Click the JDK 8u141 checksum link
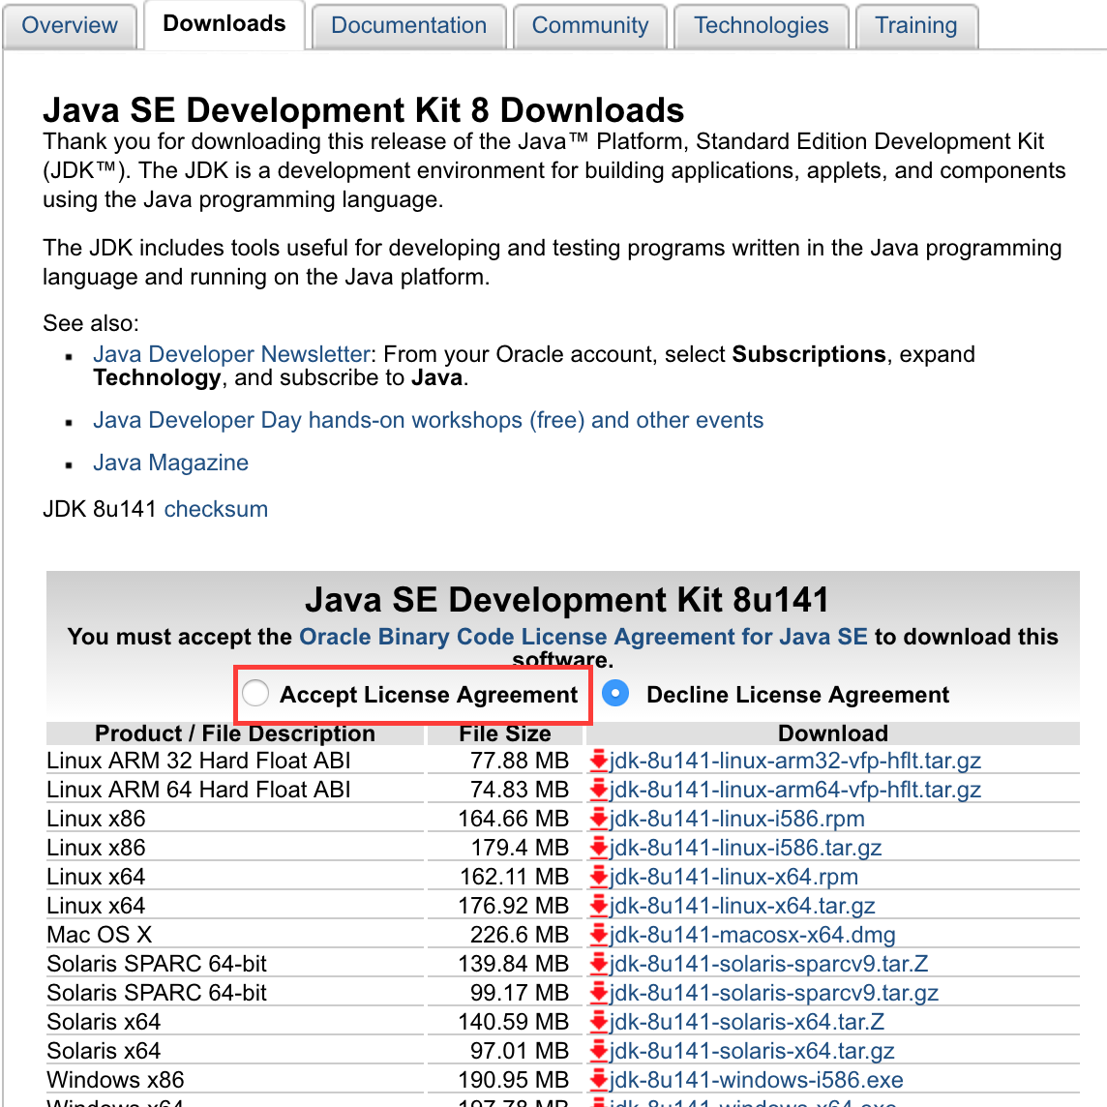The width and height of the screenshot is (1107, 1107). pos(216,509)
